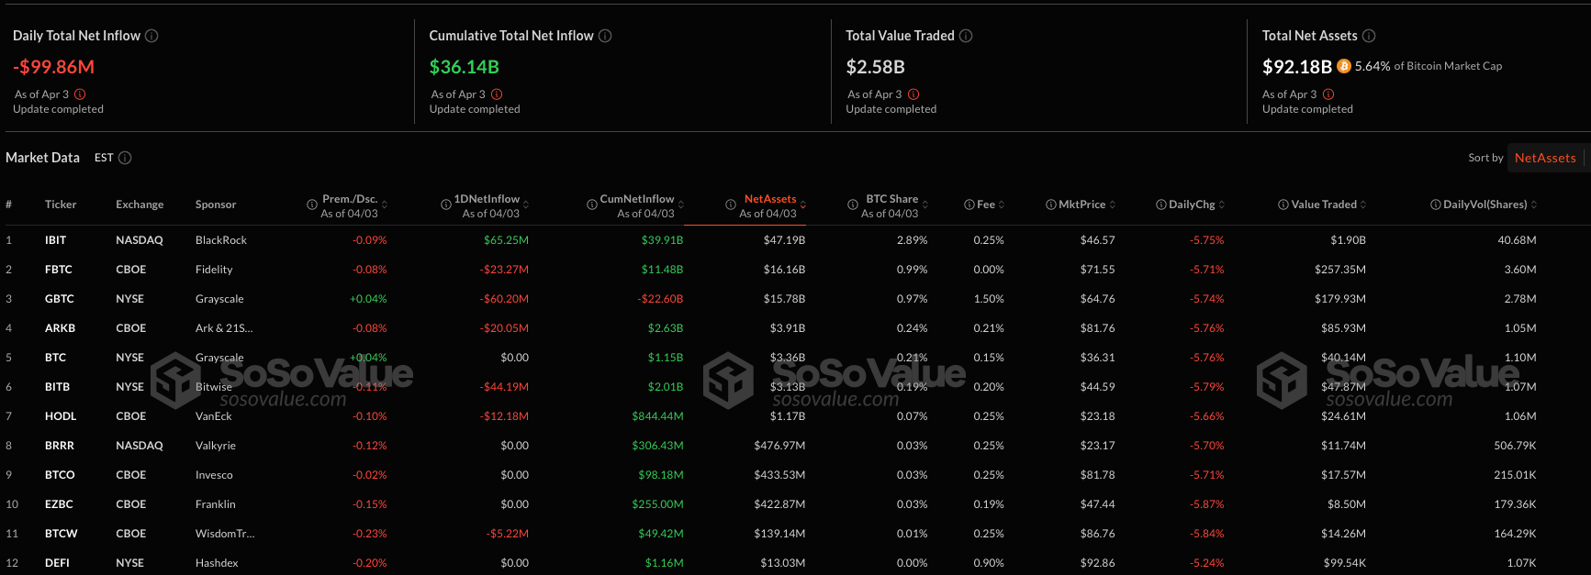This screenshot has height=575, width=1591.
Task: Sort by Value Traded column arrows
Action: click(x=1363, y=205)
